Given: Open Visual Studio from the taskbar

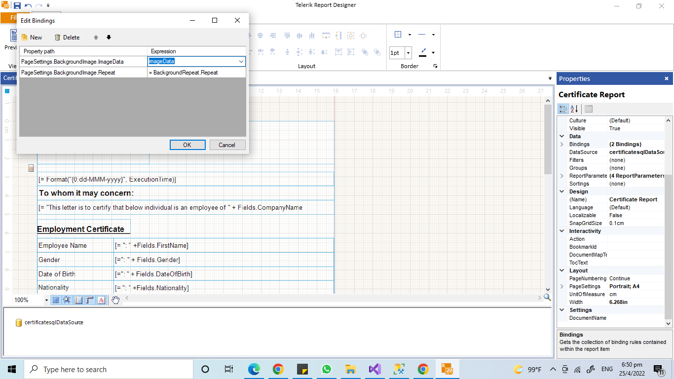Looking at the screenshot, I should pos(374,369).
